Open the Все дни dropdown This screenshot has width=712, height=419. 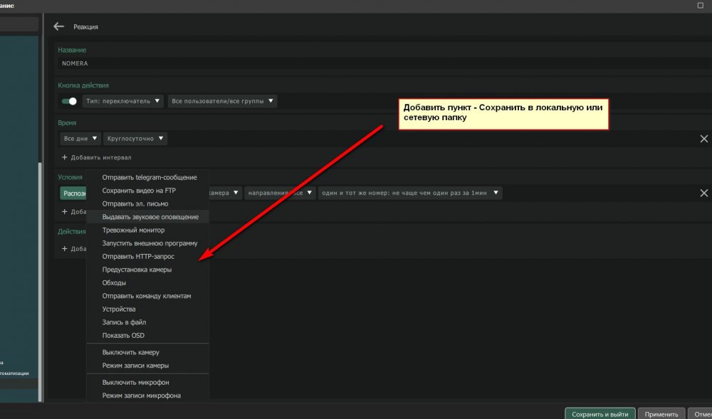pos(80,139)
